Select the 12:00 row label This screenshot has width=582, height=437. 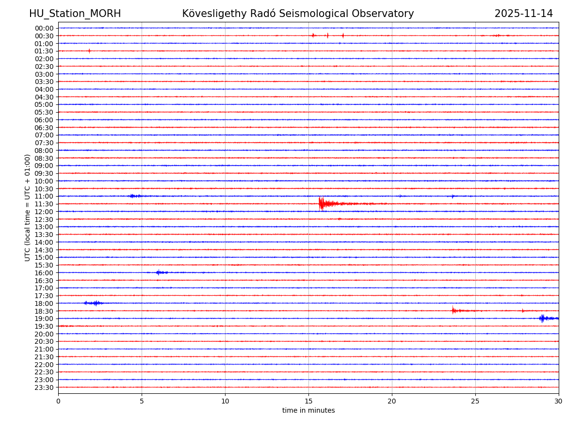[44, 212]
